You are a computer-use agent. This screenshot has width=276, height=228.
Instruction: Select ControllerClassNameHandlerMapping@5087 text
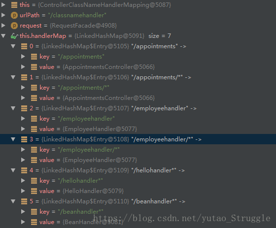coord(104,5)
